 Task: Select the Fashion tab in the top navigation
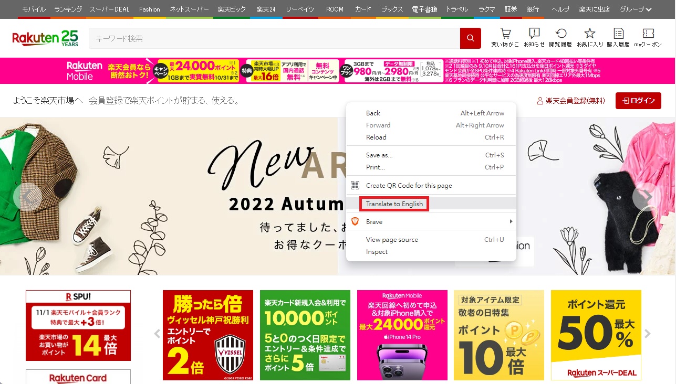point(149,9)
